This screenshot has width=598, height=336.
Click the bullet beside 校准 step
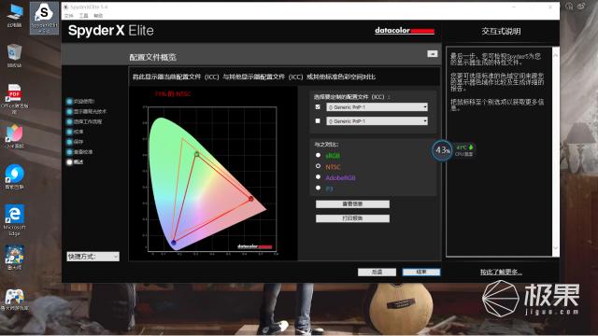coord(69,132)
